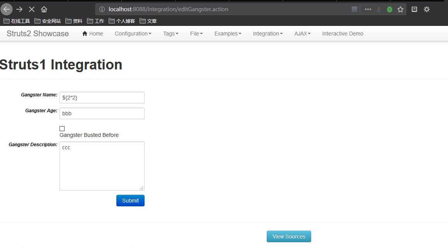Grab the textarea resize handle corner
The height and width of the screenshot is (248, 448).
pyautogui.click(x=141, y=188)
